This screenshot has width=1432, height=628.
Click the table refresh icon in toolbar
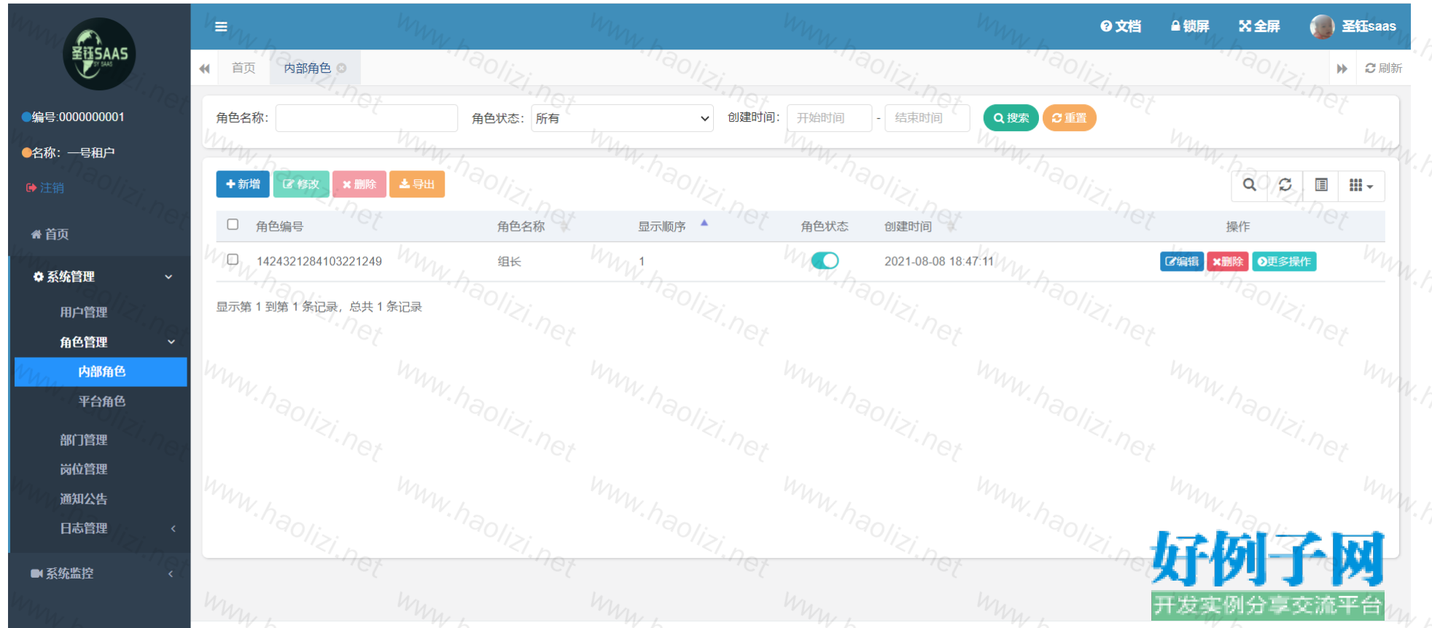coord(1285,185)
